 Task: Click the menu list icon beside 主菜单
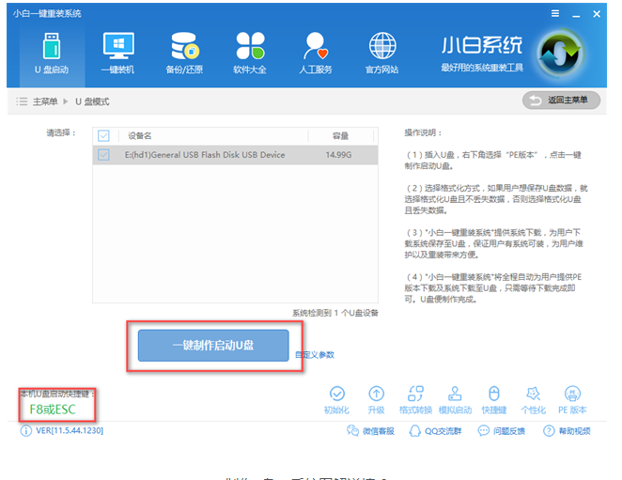[x=22, y=101]
